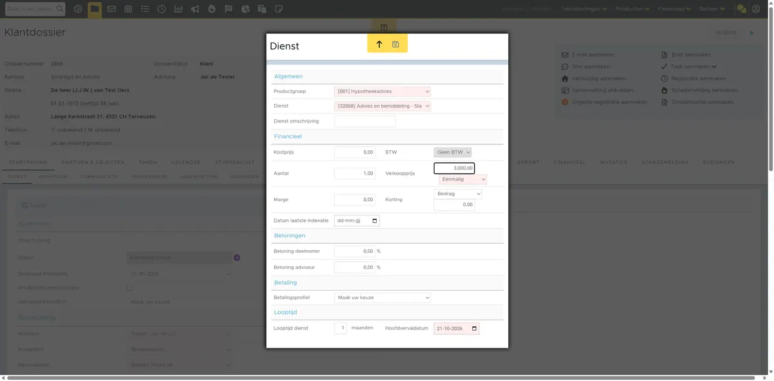Switch to the Financieel tab
This screenshot has height=381, width=774.
click(x=570, y=162)
